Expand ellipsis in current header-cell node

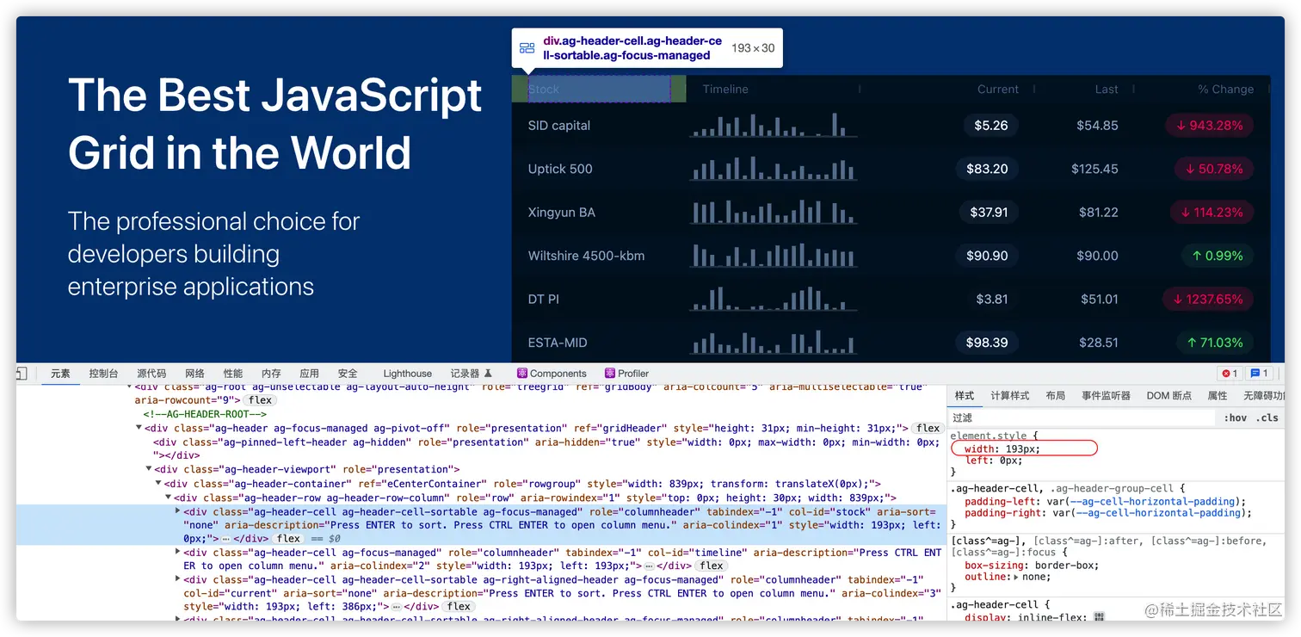pyautogui.click(x=397, y=606)
